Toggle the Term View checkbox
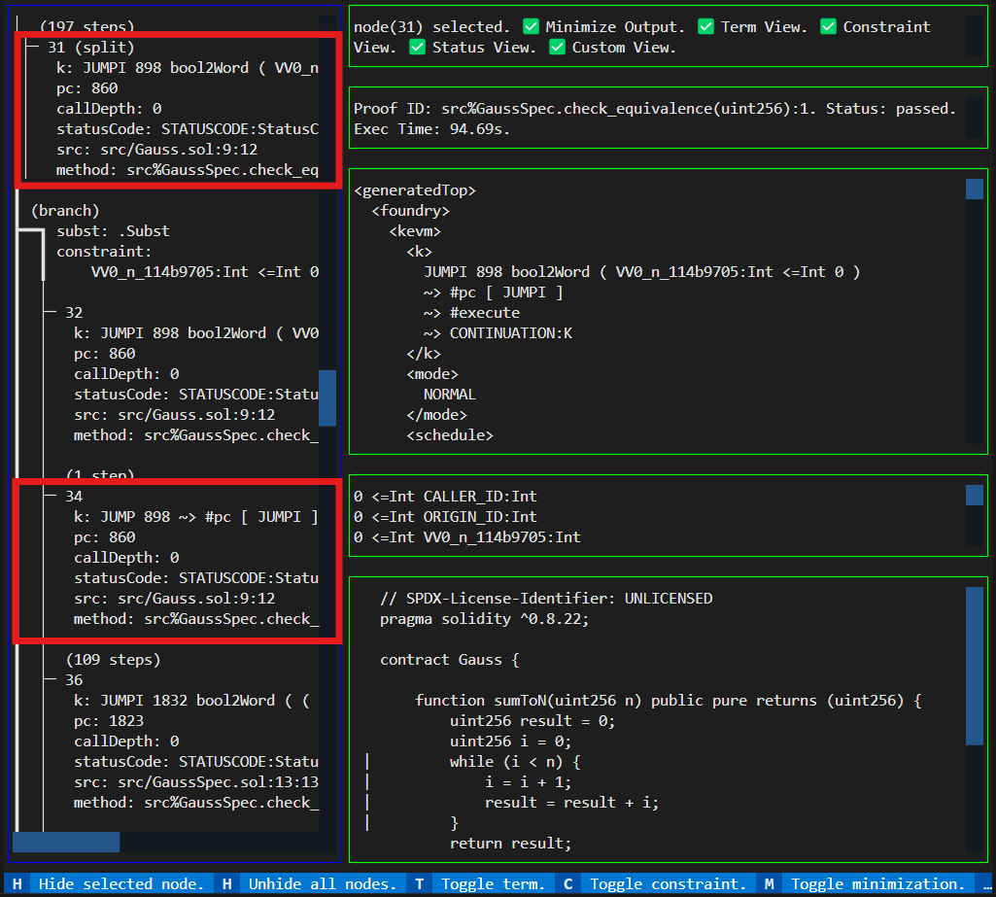The height and width of the screenshot is (897, 996). pos(705,26)
